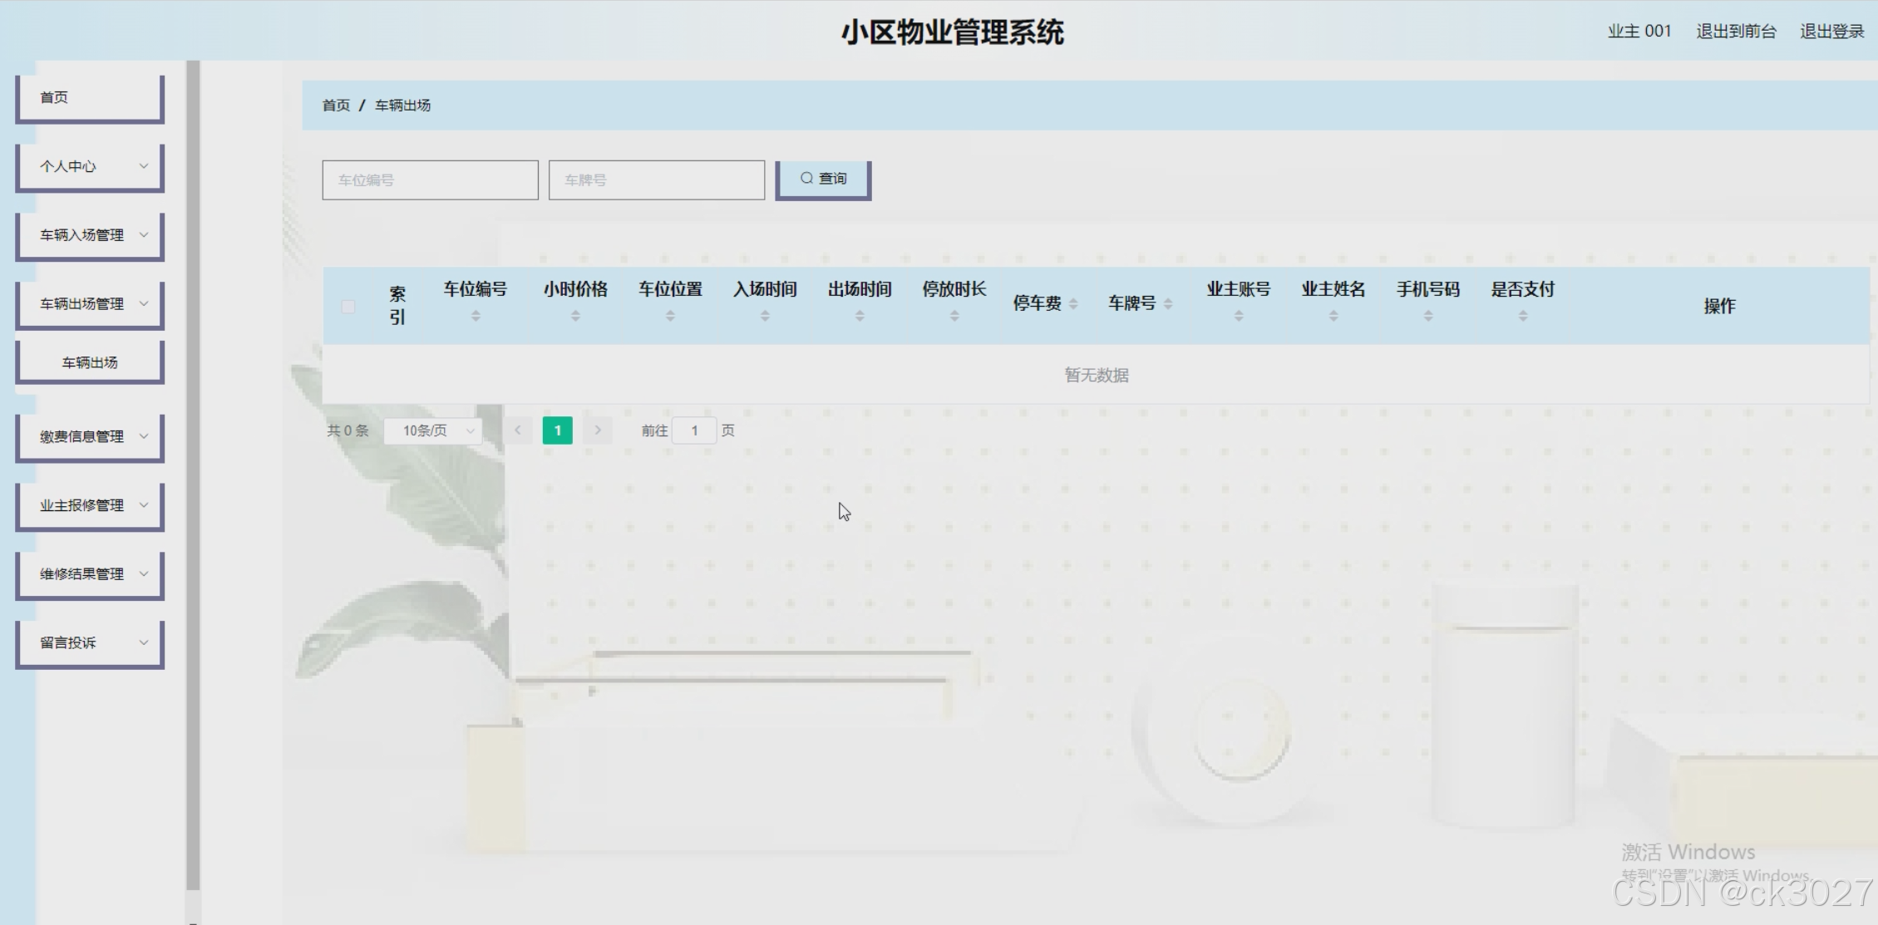The image size is (1878, 925).
Task: Click the sort arrows under 小时价格 column
Action: pyautogui.click(x=575, y=316)
